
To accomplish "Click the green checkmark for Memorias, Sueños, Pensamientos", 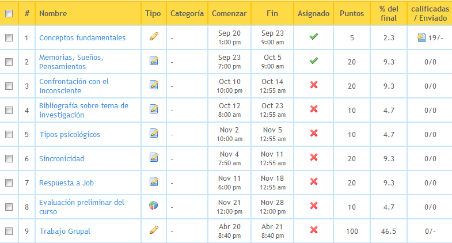I will [314, 60].
